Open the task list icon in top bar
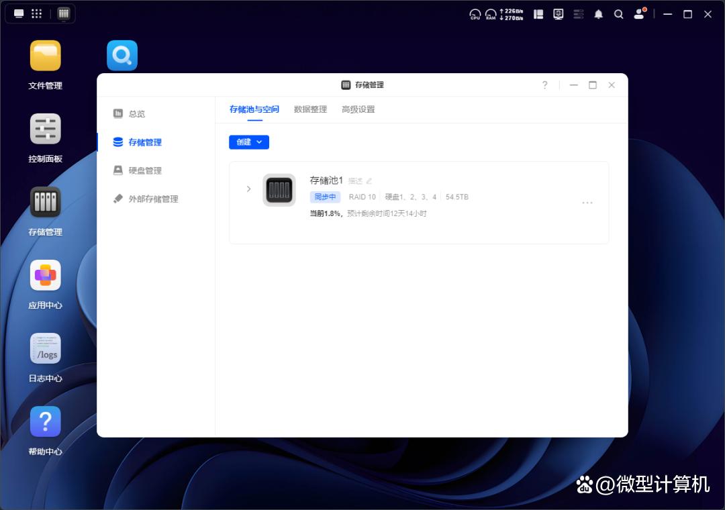This screenshot has width=725, height=510. (579, 14)
